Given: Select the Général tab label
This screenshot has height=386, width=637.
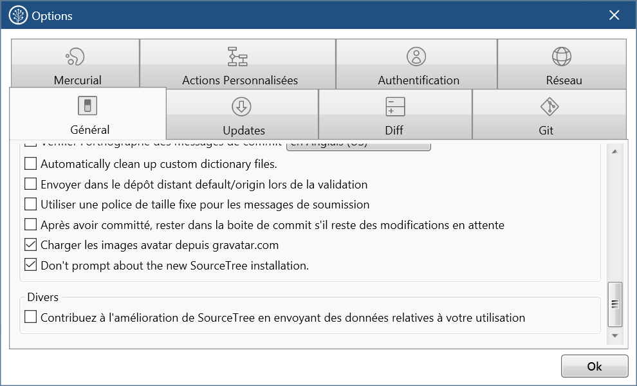Looking at the screenshot, I should (x=90, y=130).
